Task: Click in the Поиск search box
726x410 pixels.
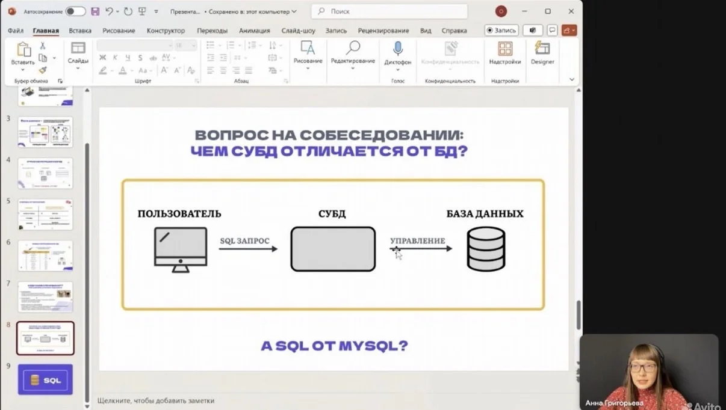Action: click(x=389, y=11)
